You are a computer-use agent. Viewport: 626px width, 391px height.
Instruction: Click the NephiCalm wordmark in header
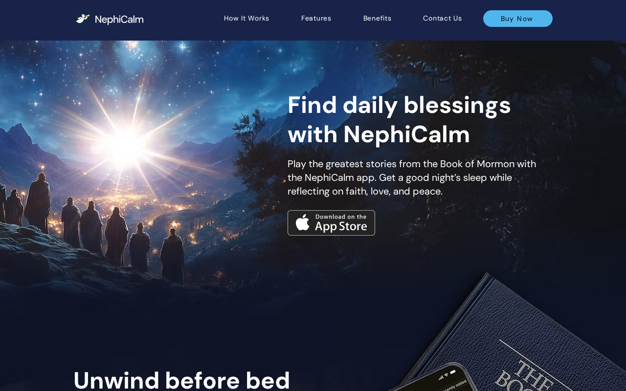point(119,20)
